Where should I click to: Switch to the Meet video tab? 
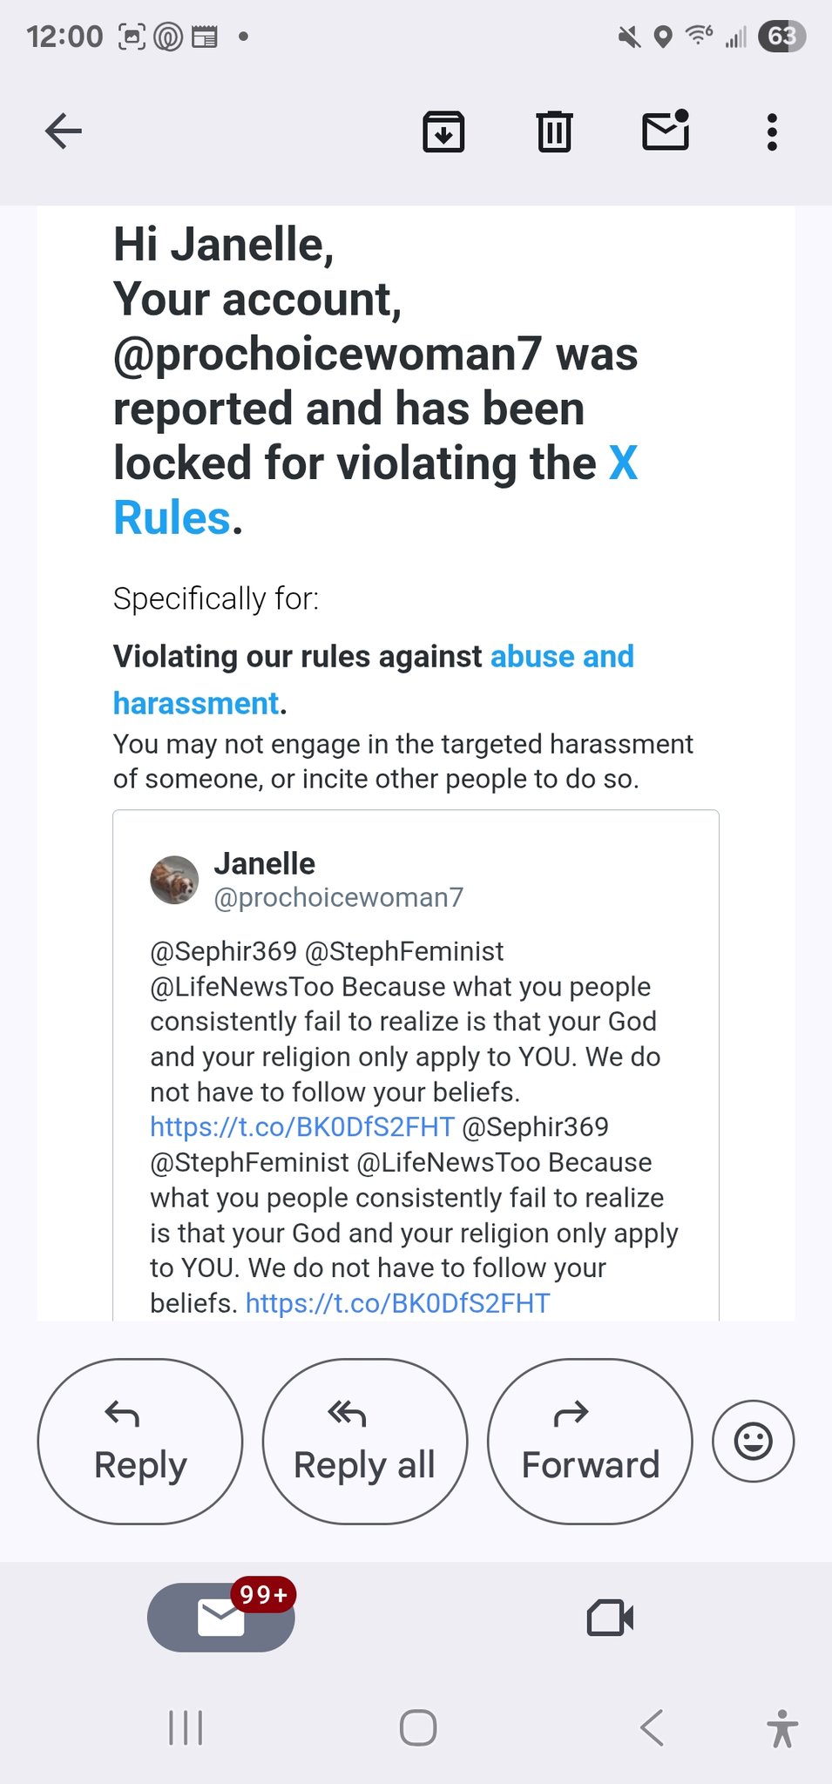610,1618
